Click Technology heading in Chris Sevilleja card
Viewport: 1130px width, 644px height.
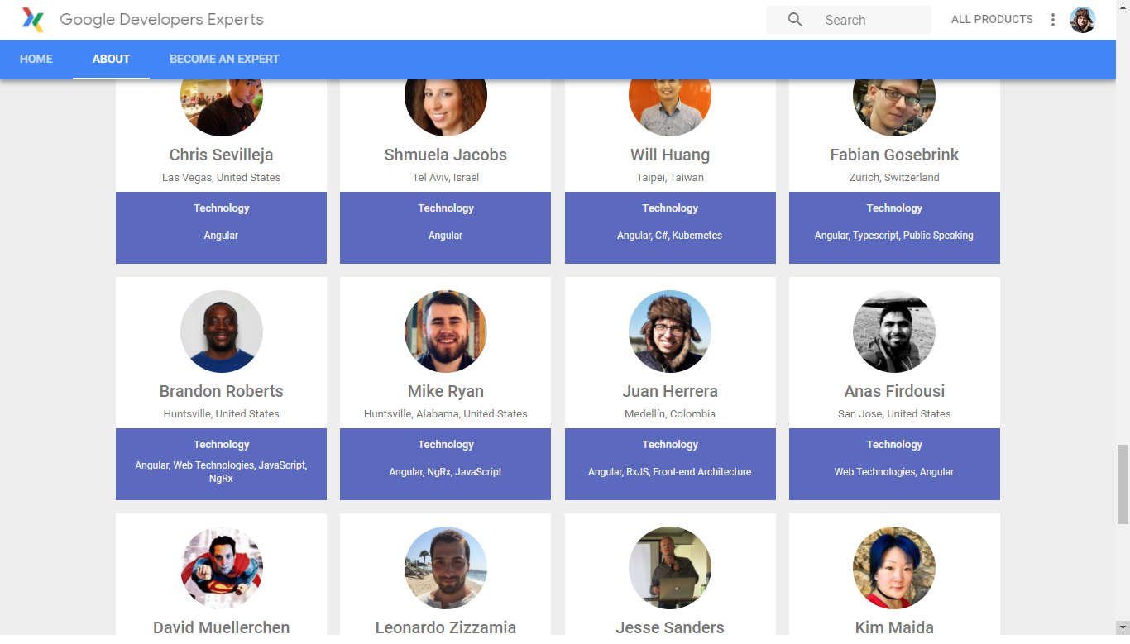pos(221,208)
